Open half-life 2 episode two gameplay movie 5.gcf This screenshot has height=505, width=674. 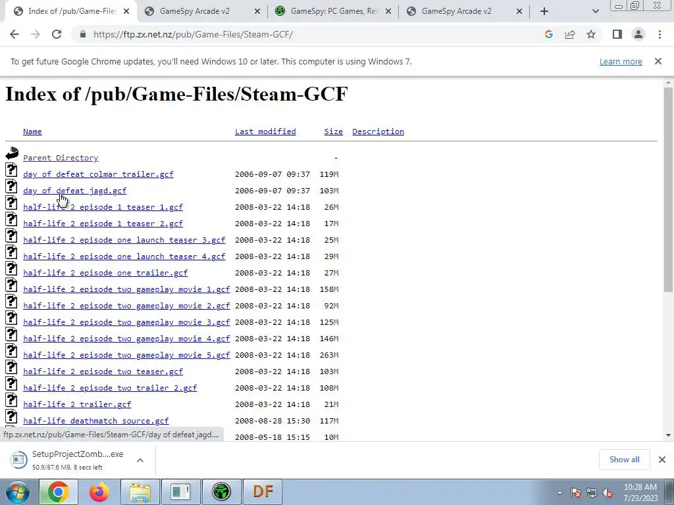click(x=127, y=354)
